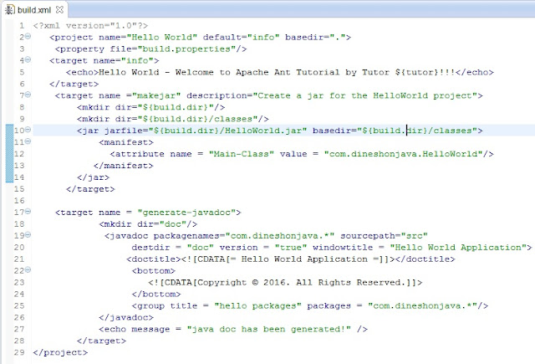This screenshot has width=535, height=364.
Task: Click the closing javadoc tag on line 26
Action: pos(126,317)
